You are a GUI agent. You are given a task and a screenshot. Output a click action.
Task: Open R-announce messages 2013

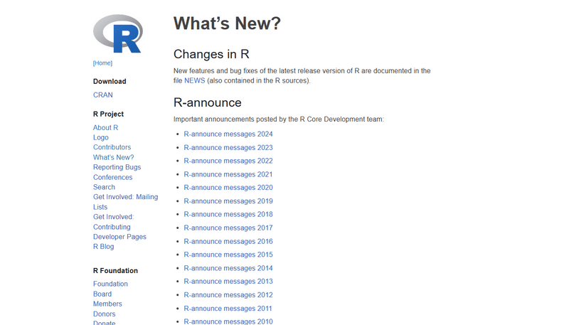tap(228, 282)
